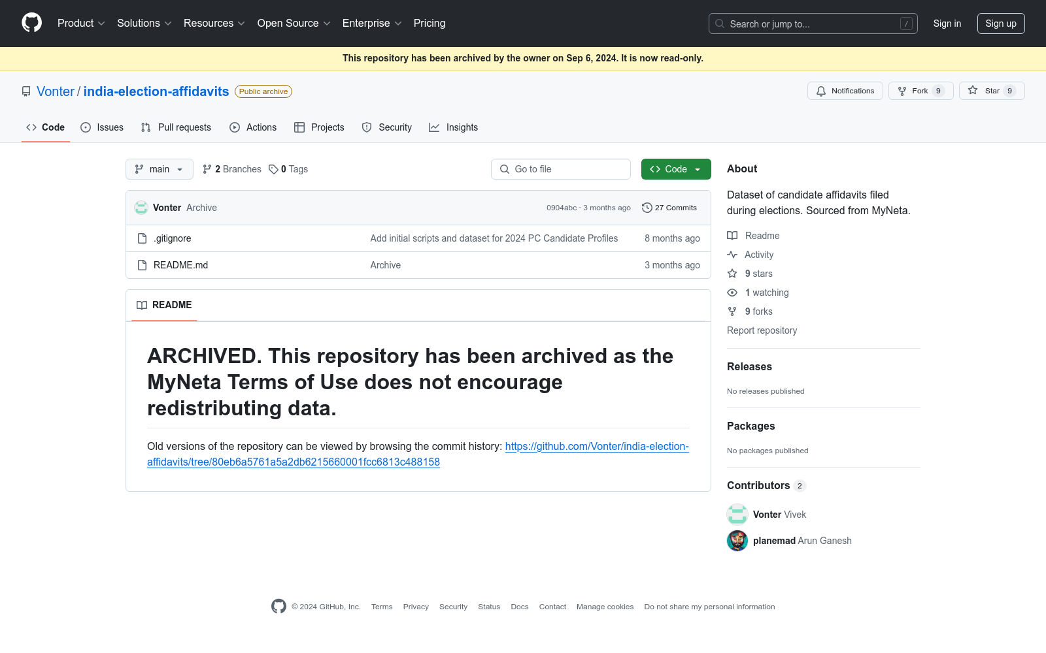View the 2 Branches list
This screenshot has height=653, width=1046.
click(x=232, y=169)
